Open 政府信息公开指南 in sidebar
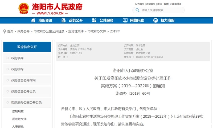 (x=27, y=80)
